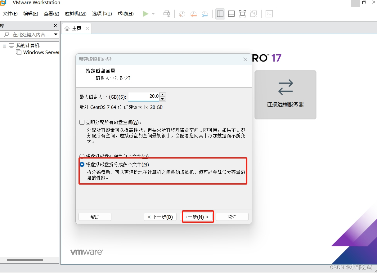Click the 上一步(B) back button
The image size is (377, 273).
tap(160, 217)
